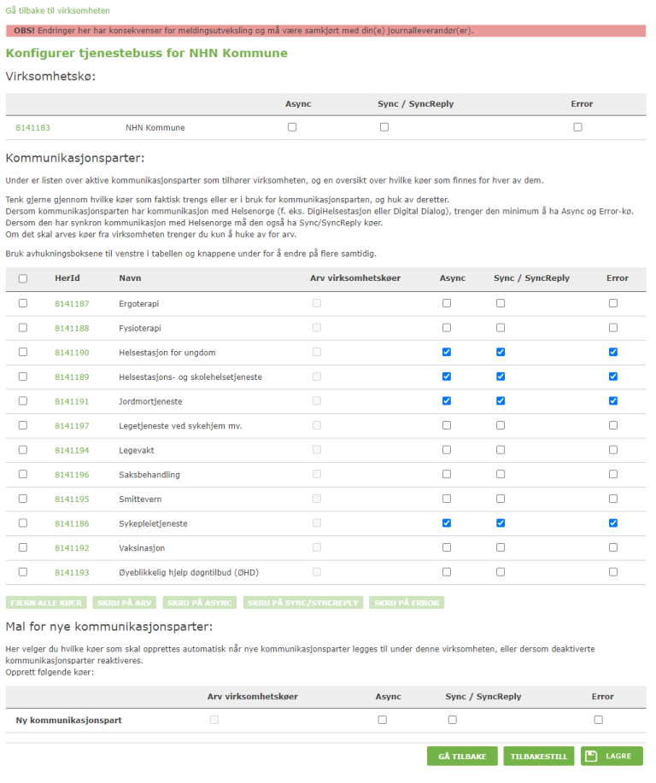656x783 pixels.
Task: Open HerId 8141192 Vaksinasjon link
Action: click(x=72, y=548)
